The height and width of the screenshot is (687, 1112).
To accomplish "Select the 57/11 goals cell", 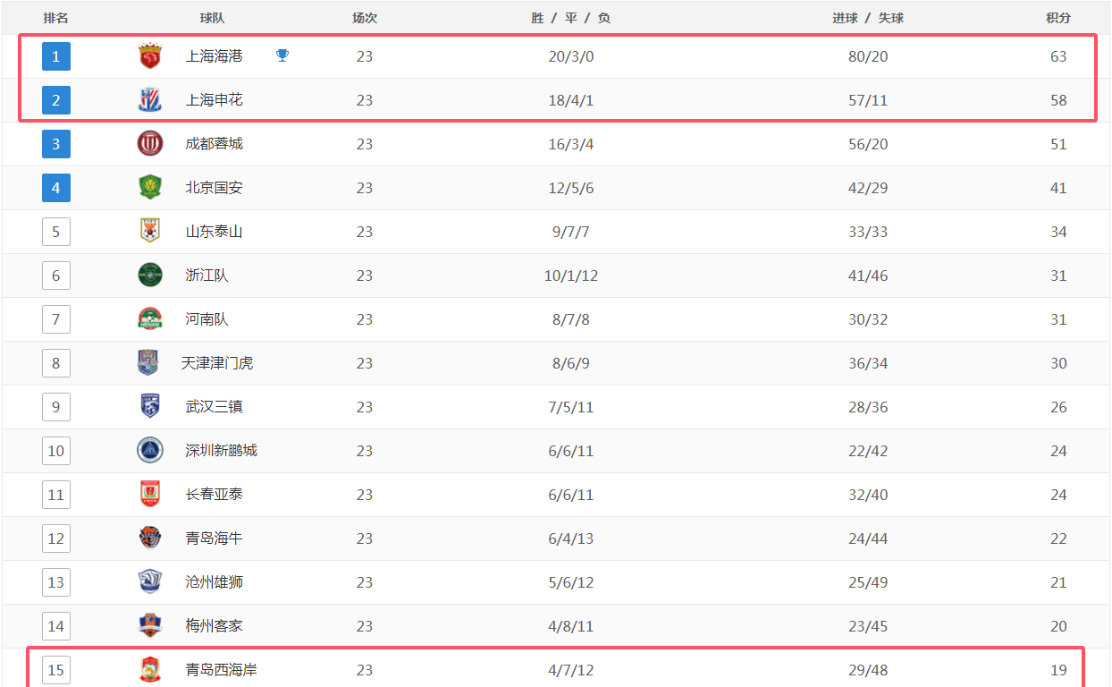I will point(868,100).
